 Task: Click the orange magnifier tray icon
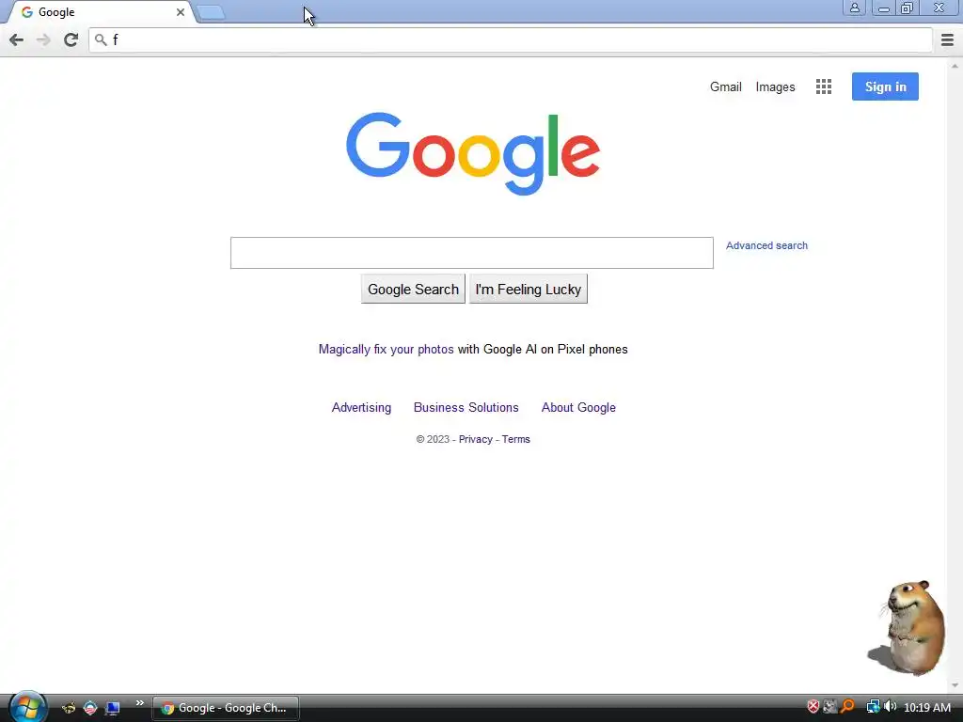coord(848,707)
